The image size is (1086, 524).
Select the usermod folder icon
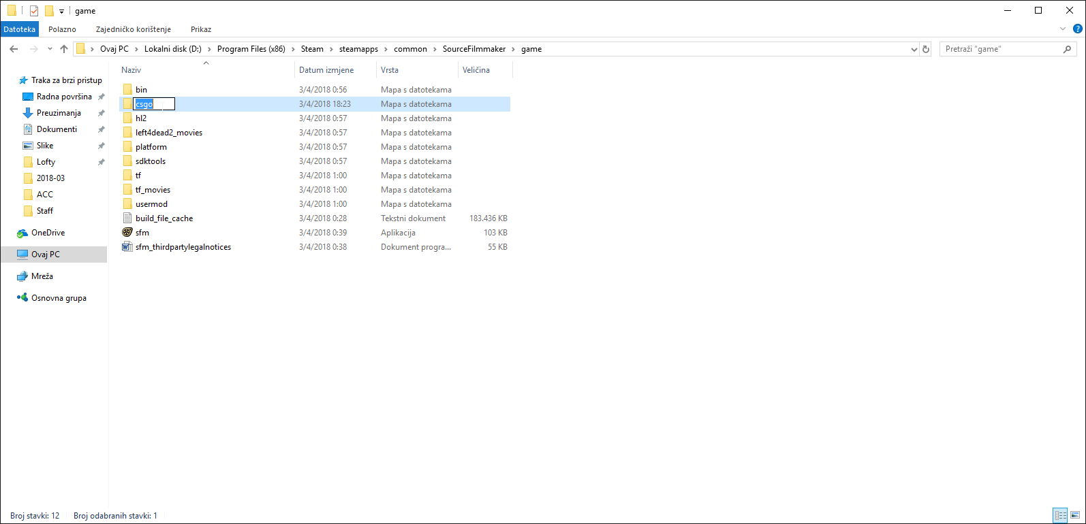pos(127,203)
